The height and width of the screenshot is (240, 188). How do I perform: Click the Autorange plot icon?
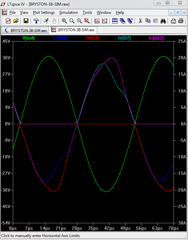(97, 21)
